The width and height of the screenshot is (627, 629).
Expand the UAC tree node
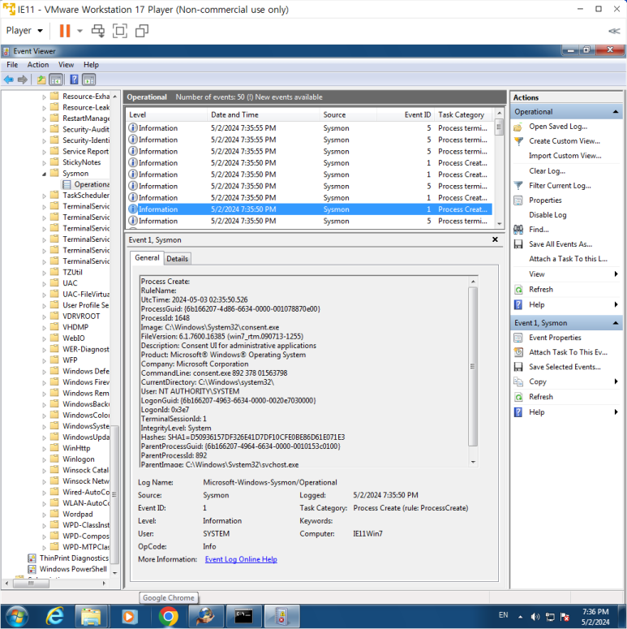click(44, 283)
